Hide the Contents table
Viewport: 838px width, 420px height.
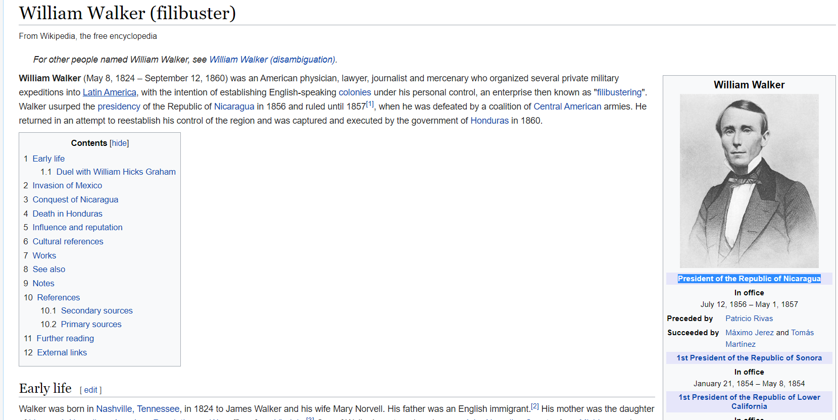[x=119, y=143]
